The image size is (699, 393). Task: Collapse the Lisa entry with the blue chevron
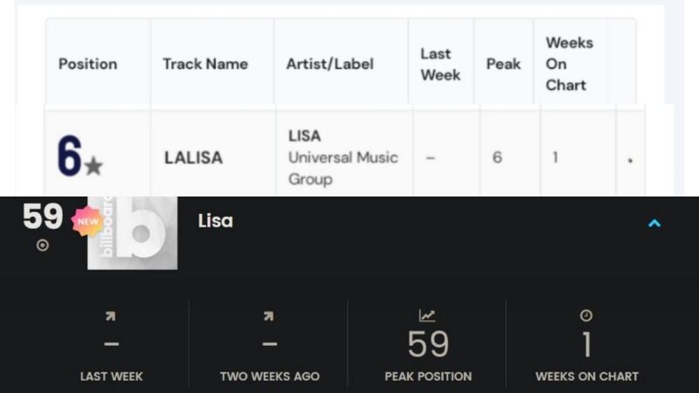[x=654, y=224]
